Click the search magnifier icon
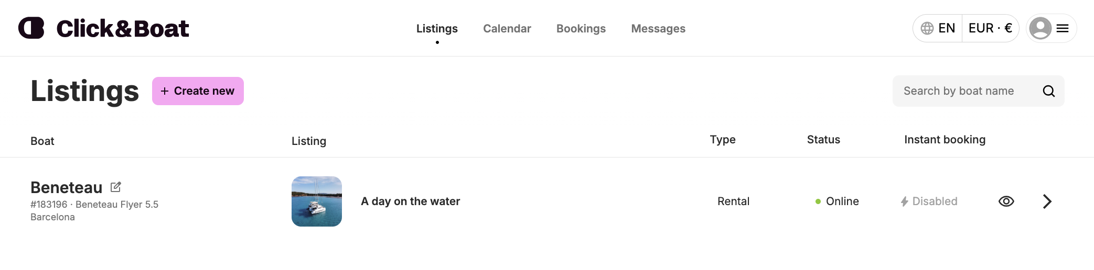 tap(1048, 91)
